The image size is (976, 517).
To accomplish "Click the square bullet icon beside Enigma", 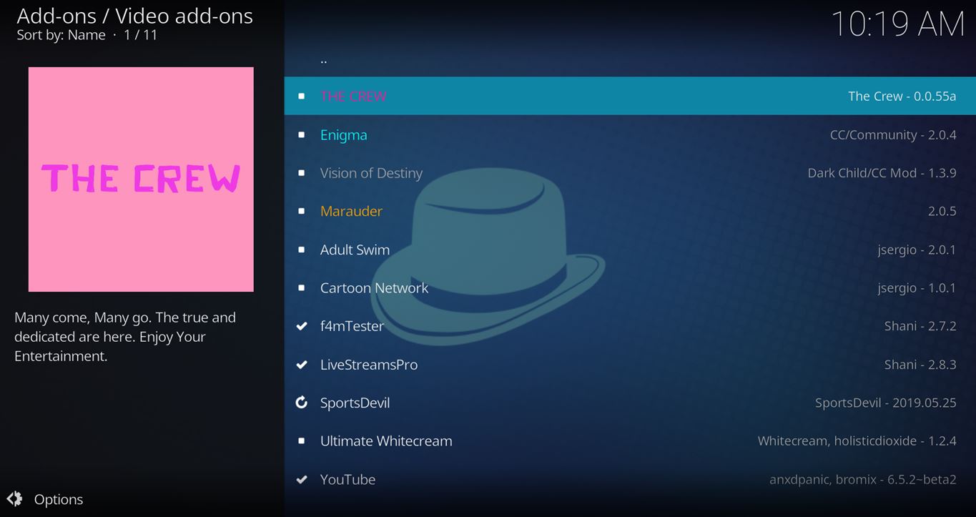I will [301, 134].
